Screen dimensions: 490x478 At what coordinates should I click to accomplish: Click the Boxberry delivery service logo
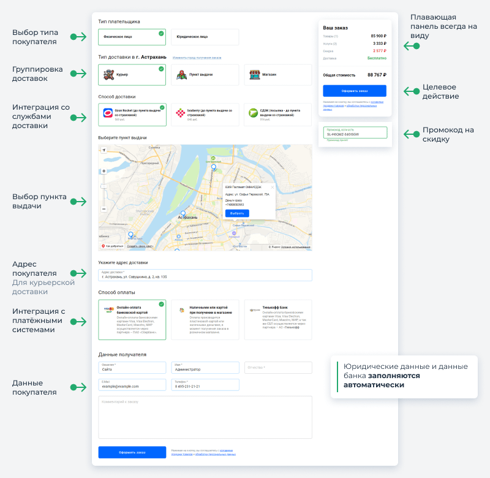(180, 113)
